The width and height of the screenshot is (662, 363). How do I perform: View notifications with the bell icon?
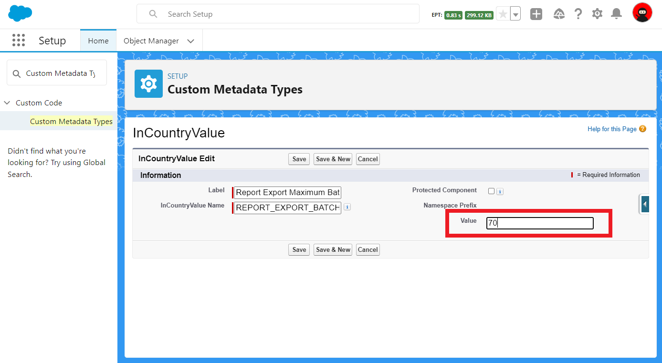click(616, 13)
